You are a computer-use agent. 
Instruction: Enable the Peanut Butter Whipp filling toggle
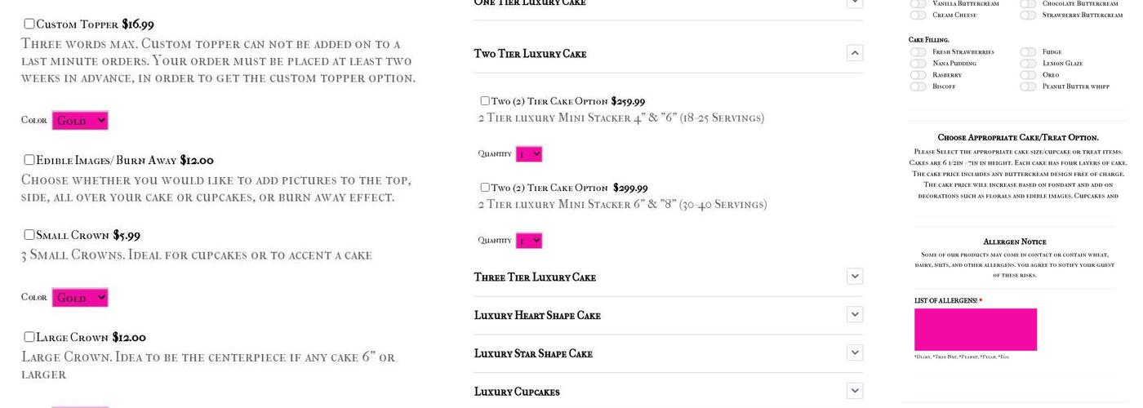point(1028,86)
